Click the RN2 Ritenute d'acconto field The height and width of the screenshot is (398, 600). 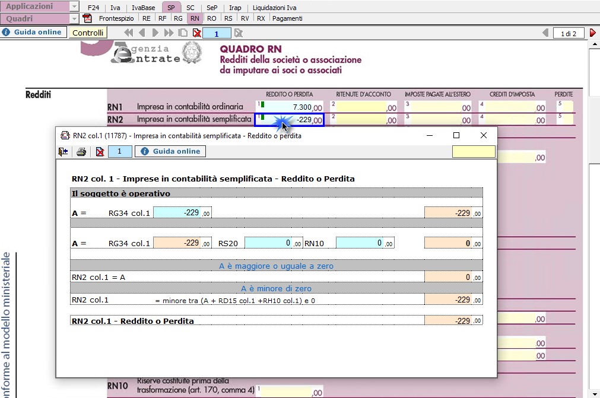pos(364,120)
